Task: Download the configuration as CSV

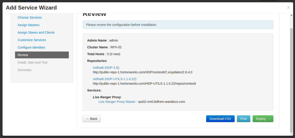Action: coord(220,119)
